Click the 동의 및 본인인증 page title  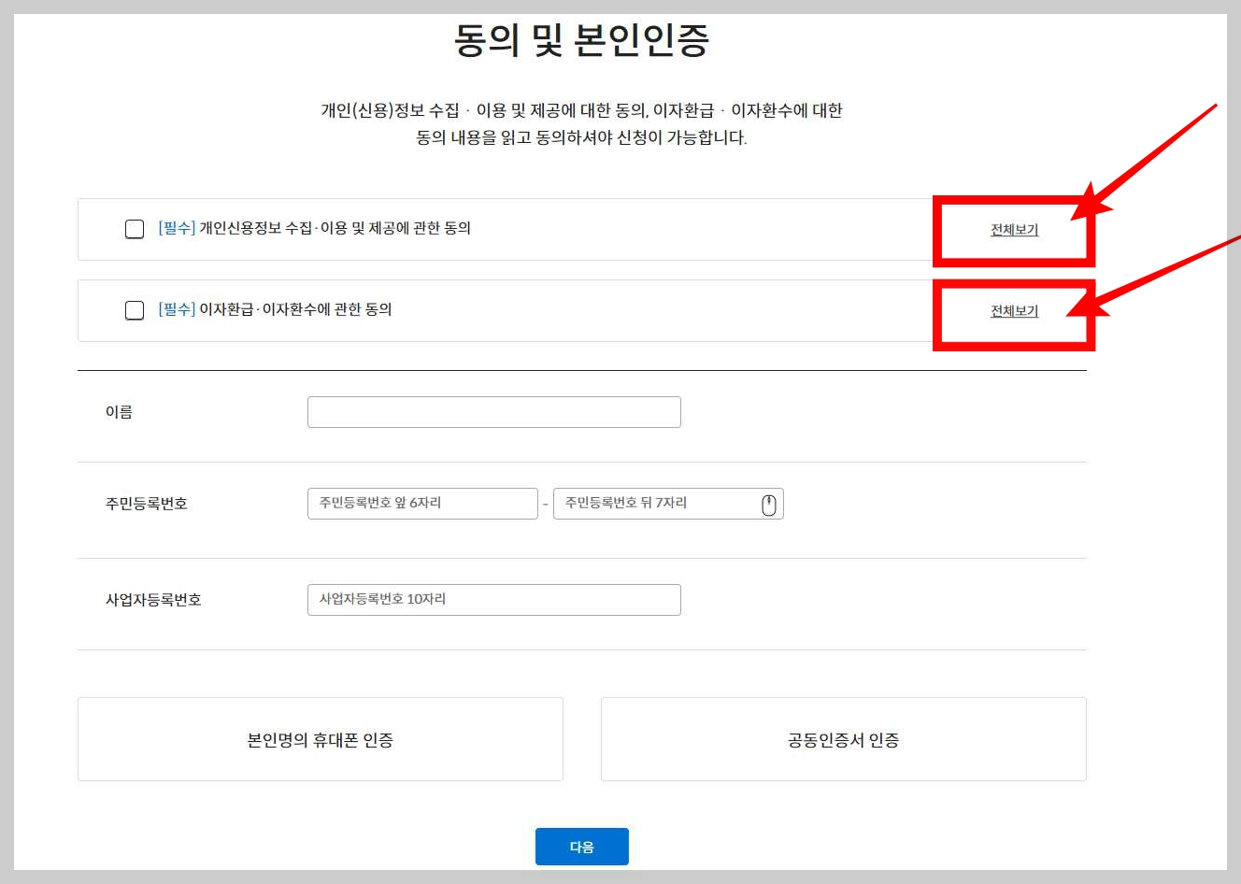click(x=582, y=39)
